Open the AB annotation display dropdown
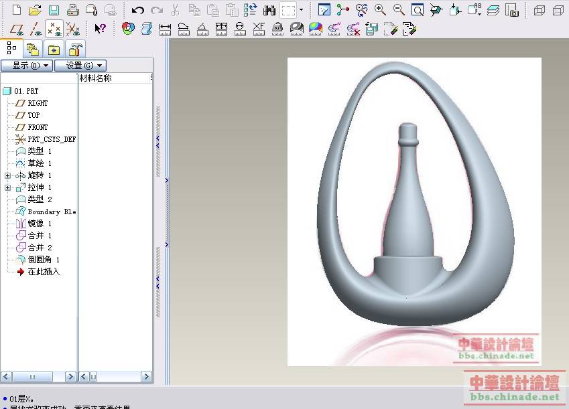Screen dimensions: 569x409 coord(474,10)
